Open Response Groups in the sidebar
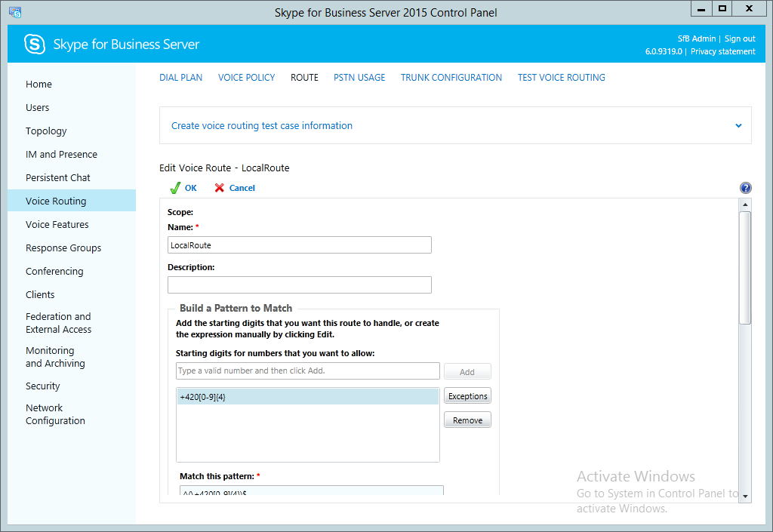This screenshot has width=773, height=532. (63, 248)
